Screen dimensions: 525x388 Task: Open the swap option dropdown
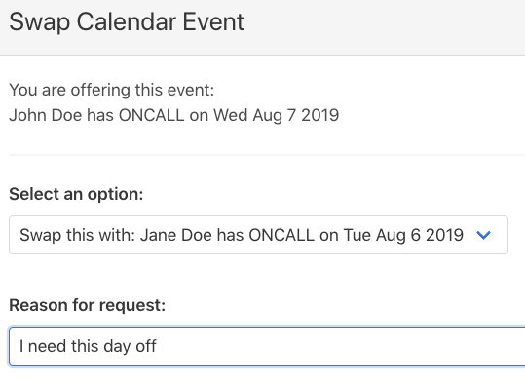click(x=258, y=235)
